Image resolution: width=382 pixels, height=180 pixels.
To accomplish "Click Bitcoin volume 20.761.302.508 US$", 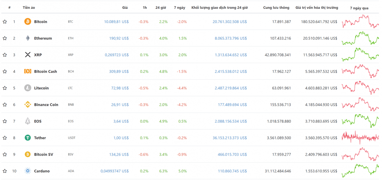I will pyautogui.click(x=230, y=22).
